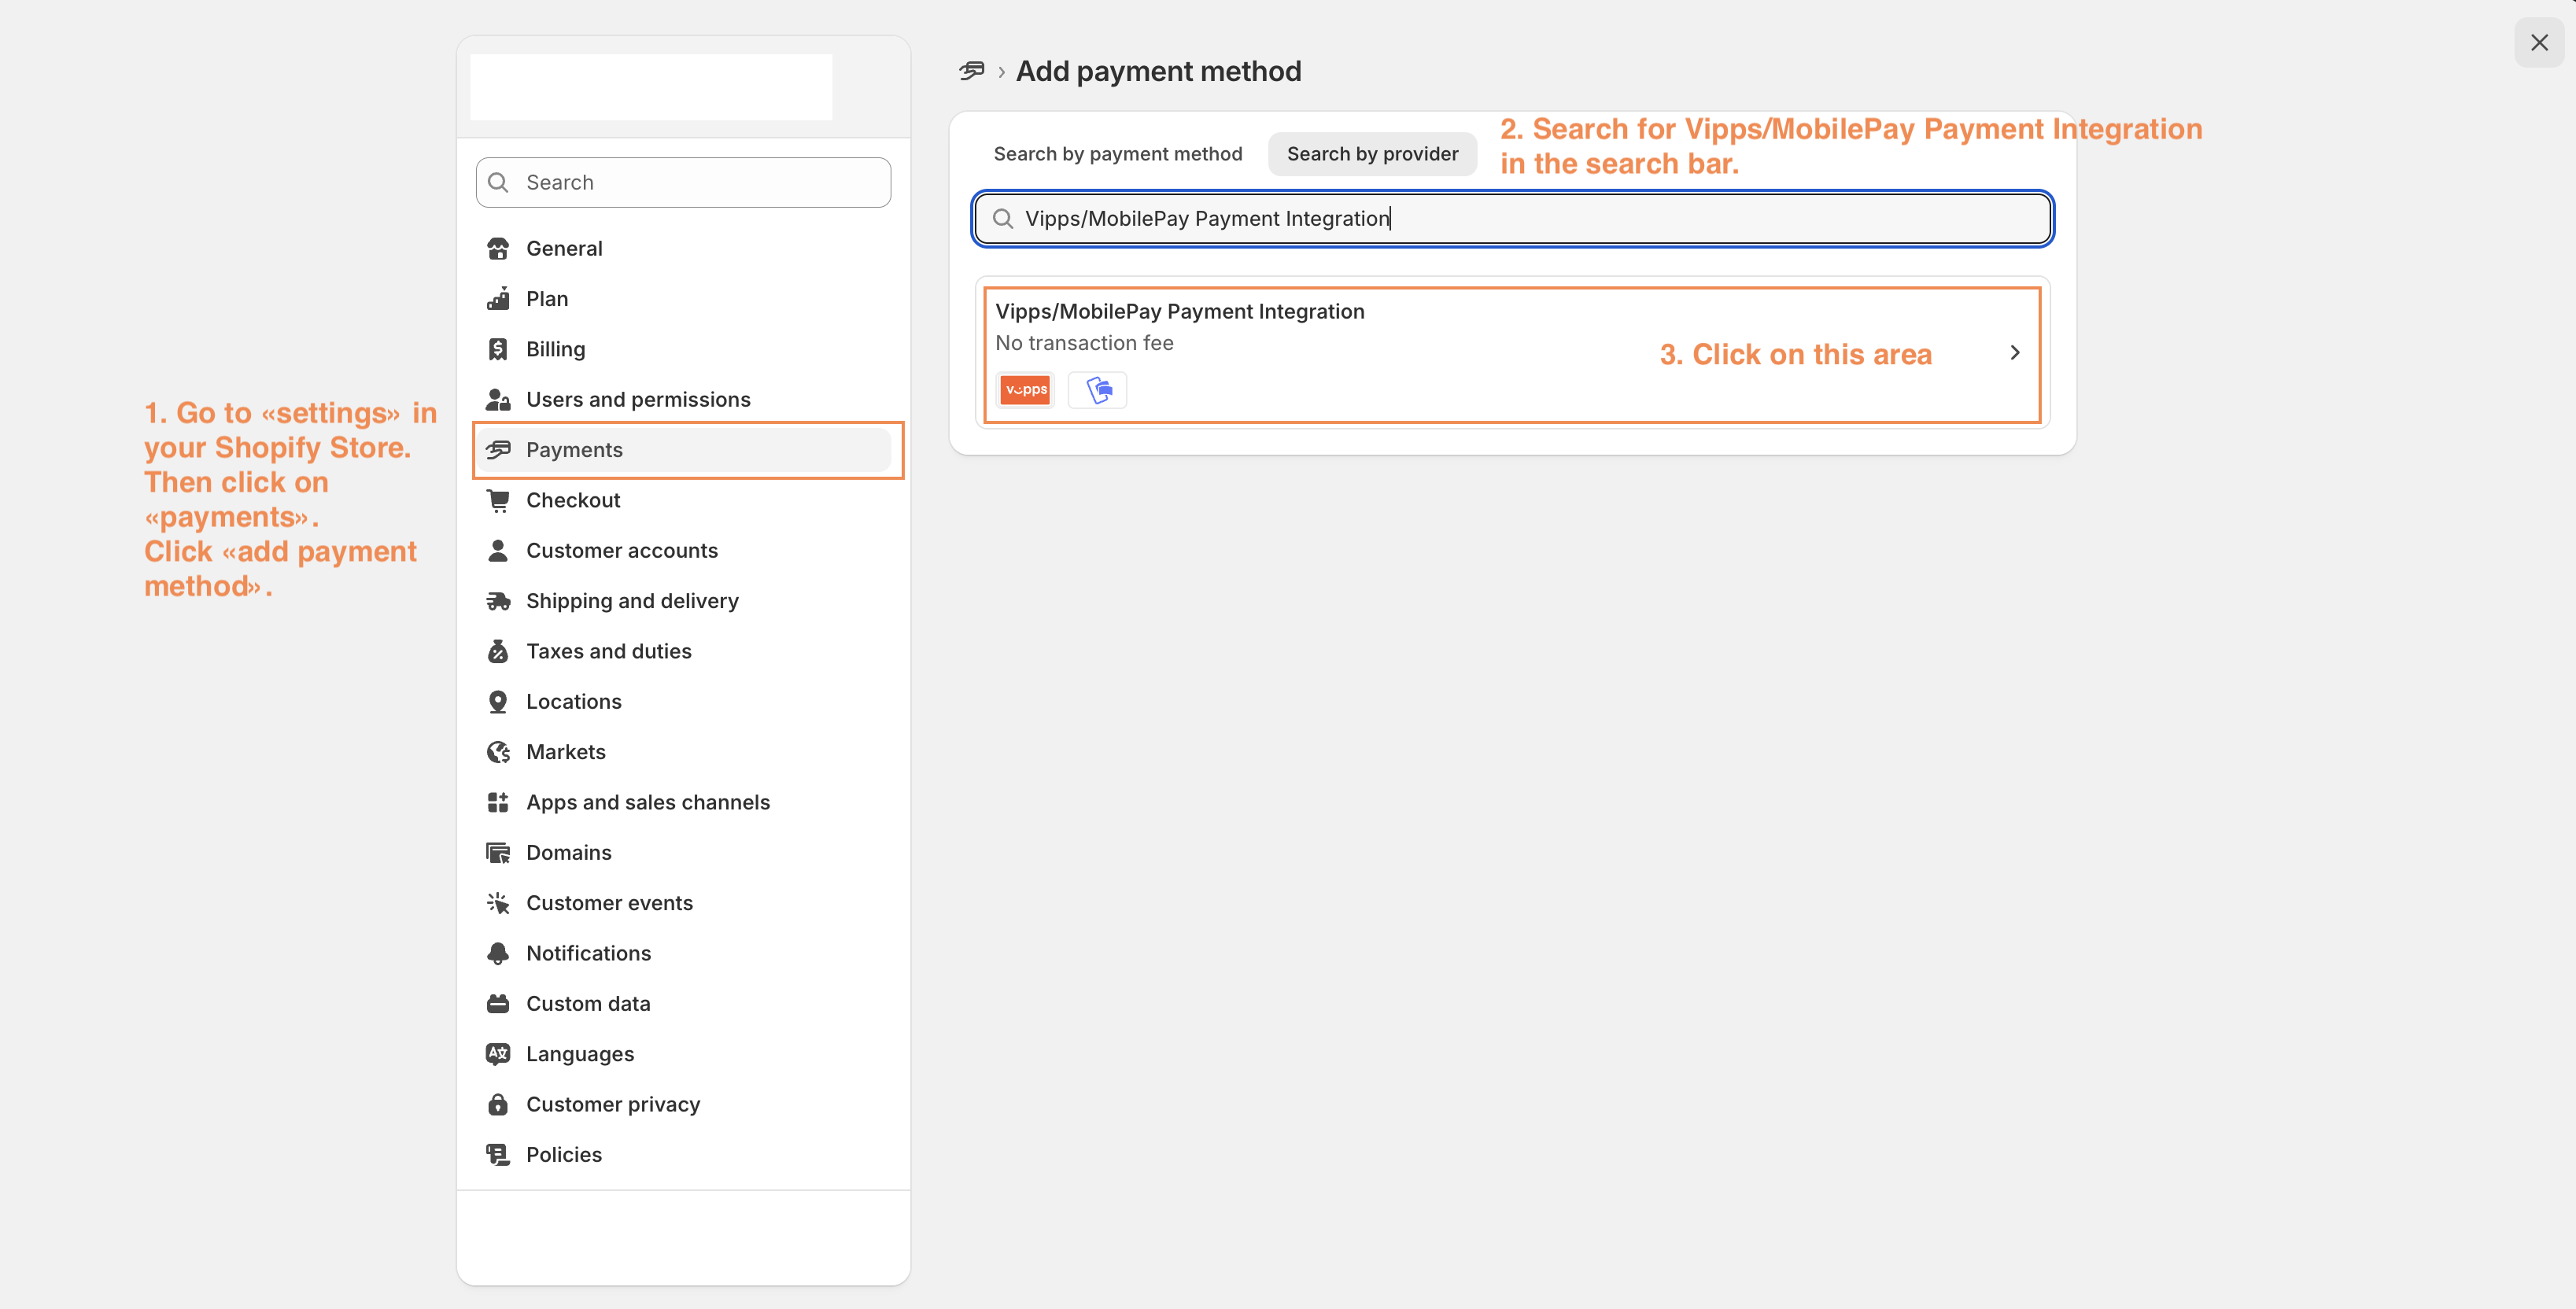The height and width of the screenshot is (1309, 2576).
Task: Close the settings window with X
Action: [2538, 43]
